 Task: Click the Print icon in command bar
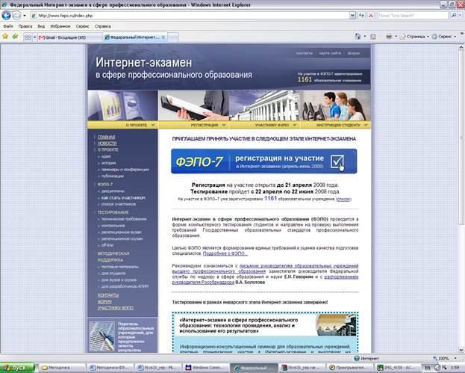[x=389, y=36]
